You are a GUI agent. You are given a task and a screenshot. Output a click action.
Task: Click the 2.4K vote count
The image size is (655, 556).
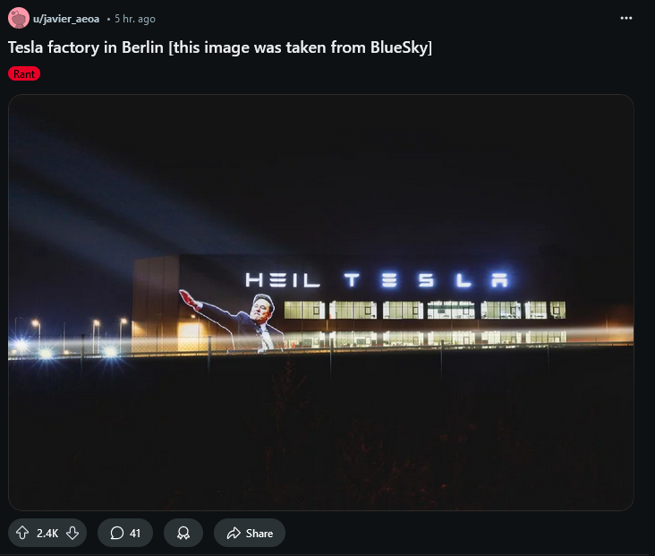[47, 533]
